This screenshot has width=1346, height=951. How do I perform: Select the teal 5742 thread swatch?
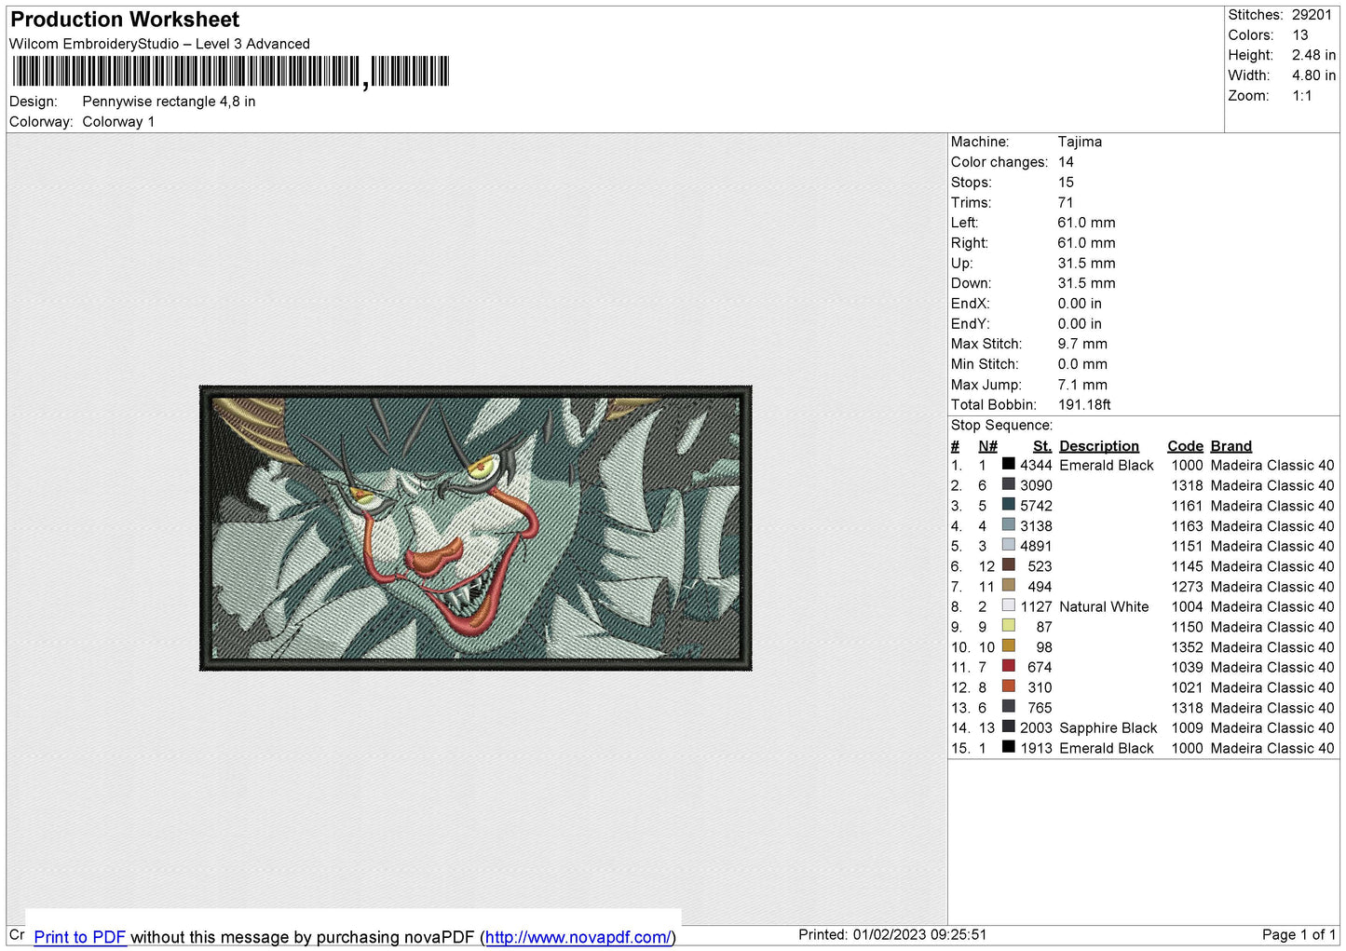point(1009,505)
